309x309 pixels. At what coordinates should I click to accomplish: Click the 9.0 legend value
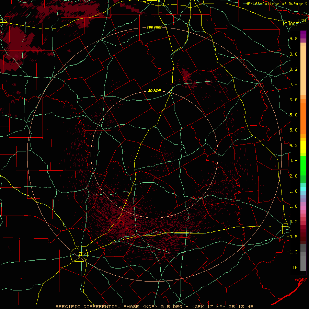[294, 54]
